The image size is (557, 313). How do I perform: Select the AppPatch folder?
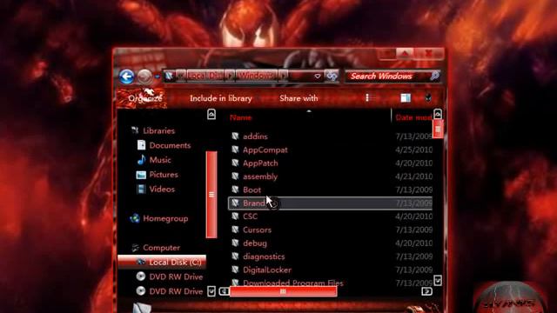click(x=260, y=163)
